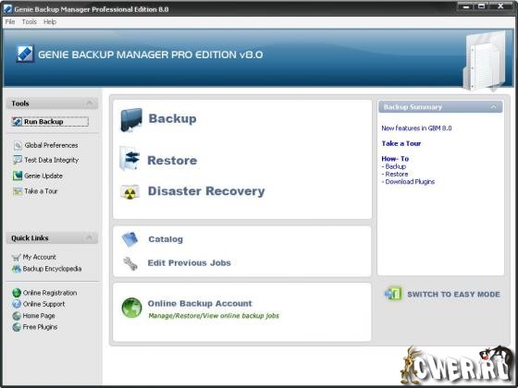Screen dimensions: 518x388
Task: Click the large Backup drive icon
Action: click(x=131, y=120)
